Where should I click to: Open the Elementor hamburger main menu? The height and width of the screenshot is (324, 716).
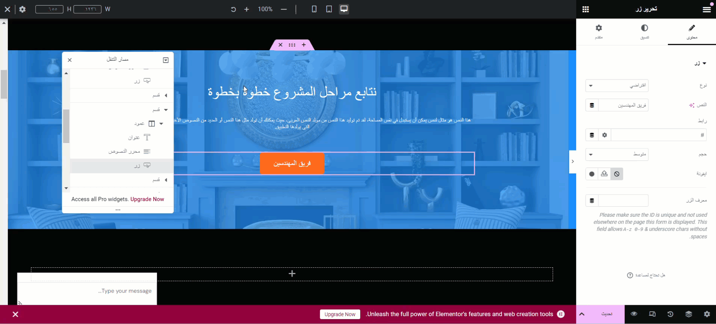pyautogui.click(x=707, y=9)
